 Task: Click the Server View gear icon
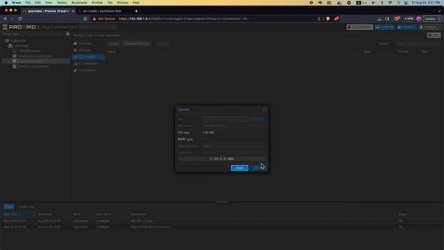68,34
